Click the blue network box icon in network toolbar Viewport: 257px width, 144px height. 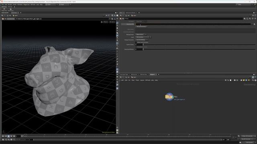(246, 80)
